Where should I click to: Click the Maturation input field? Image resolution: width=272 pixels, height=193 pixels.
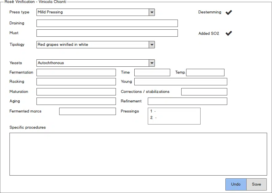(76, 92)
